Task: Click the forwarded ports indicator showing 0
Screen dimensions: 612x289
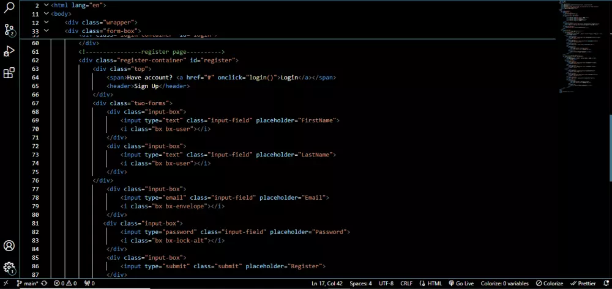Action: coord(89,283)
